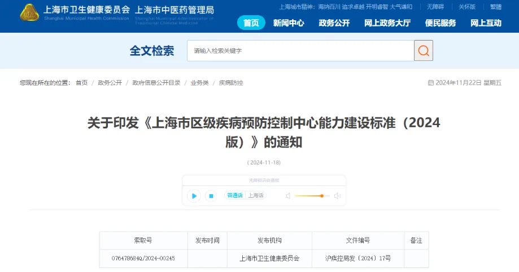Click the 索取号 table header

point(143,240)
